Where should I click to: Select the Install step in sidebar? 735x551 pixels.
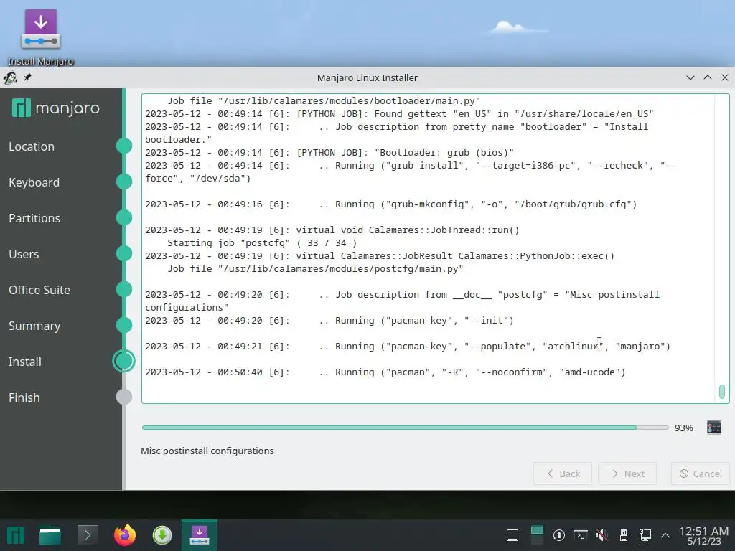click(x=25, y=362)
